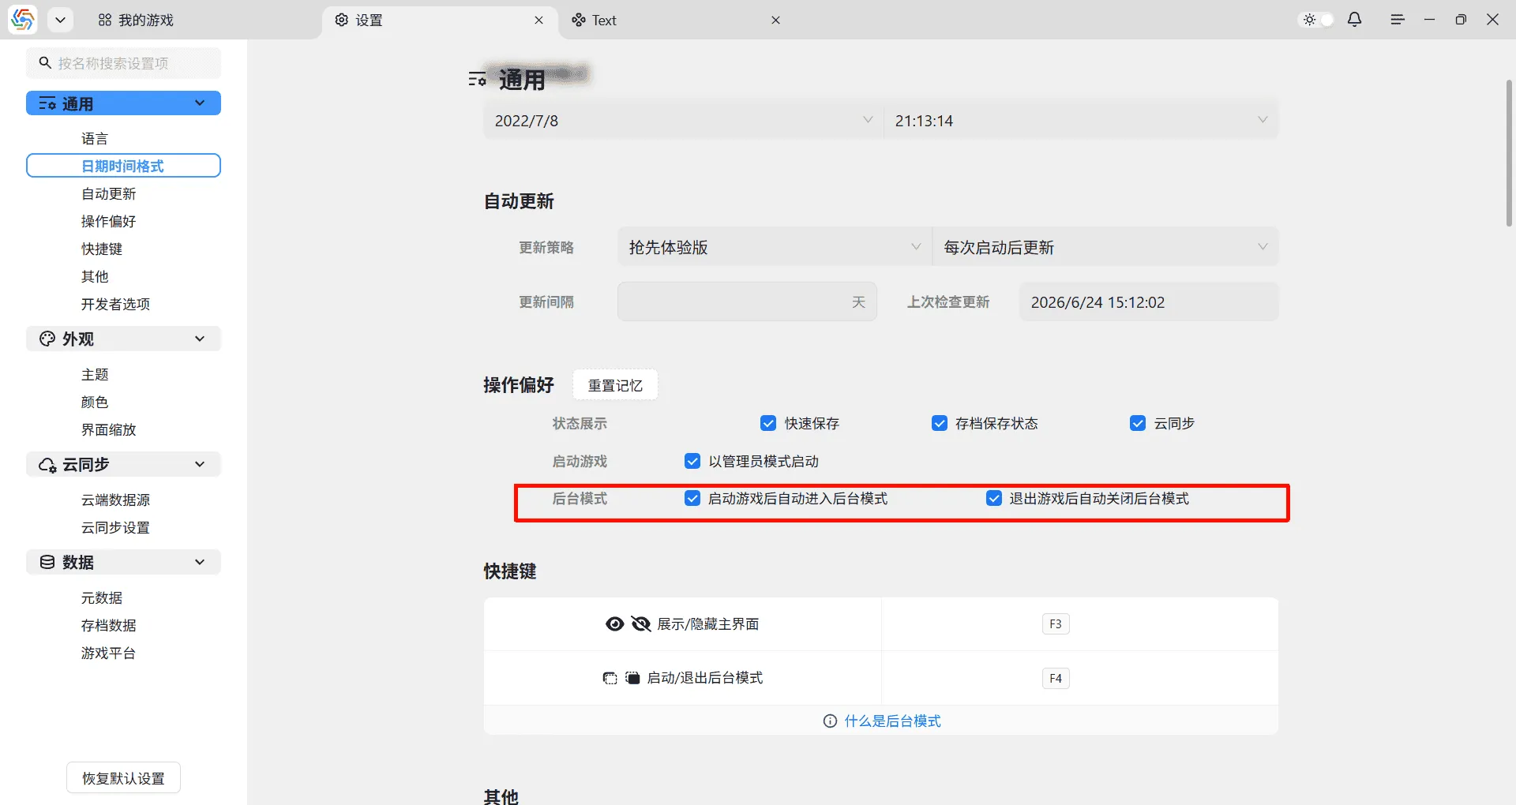Open the hamburger menu icon in title bar

coord(1398,20)
